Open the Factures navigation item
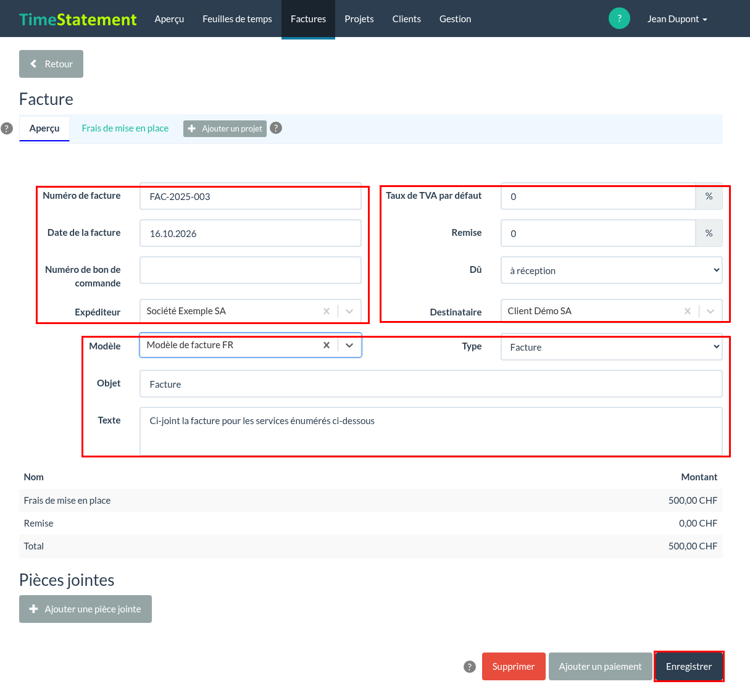The width and height of the screenshot is (750, 684). (309, 19)
